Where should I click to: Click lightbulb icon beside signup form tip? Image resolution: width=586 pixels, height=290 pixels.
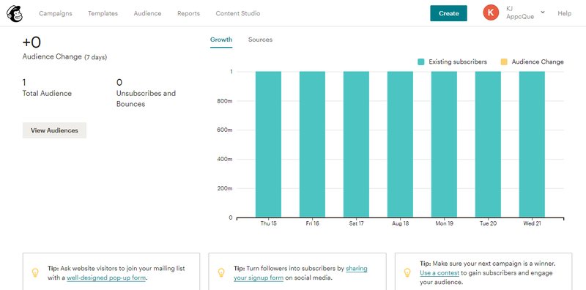tap(221, 273)
